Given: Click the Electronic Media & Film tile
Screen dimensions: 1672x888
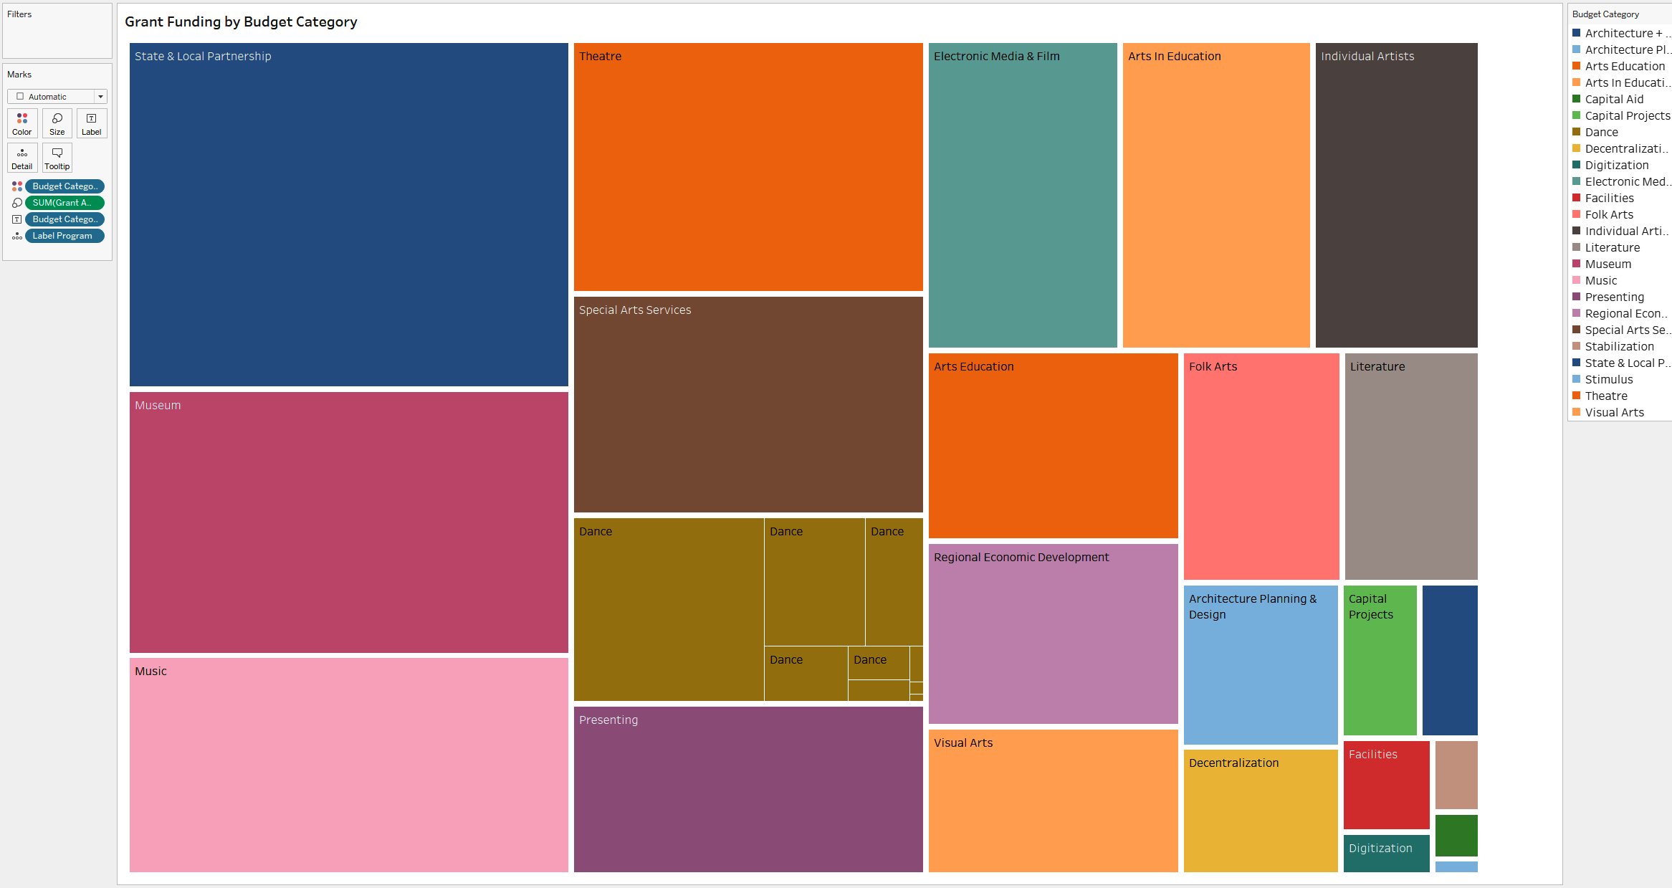Looking at the screenshot, I should pos(1023,195).
